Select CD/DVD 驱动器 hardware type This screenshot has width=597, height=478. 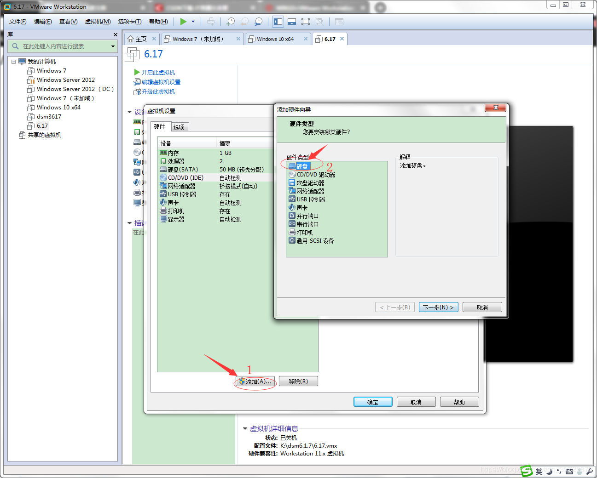[315, 175]
